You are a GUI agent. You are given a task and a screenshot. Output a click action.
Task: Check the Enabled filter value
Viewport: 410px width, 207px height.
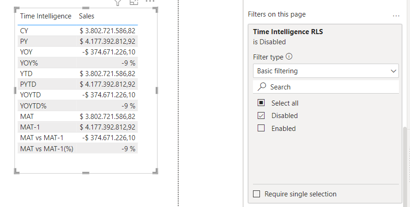click(x=261, y=129)
